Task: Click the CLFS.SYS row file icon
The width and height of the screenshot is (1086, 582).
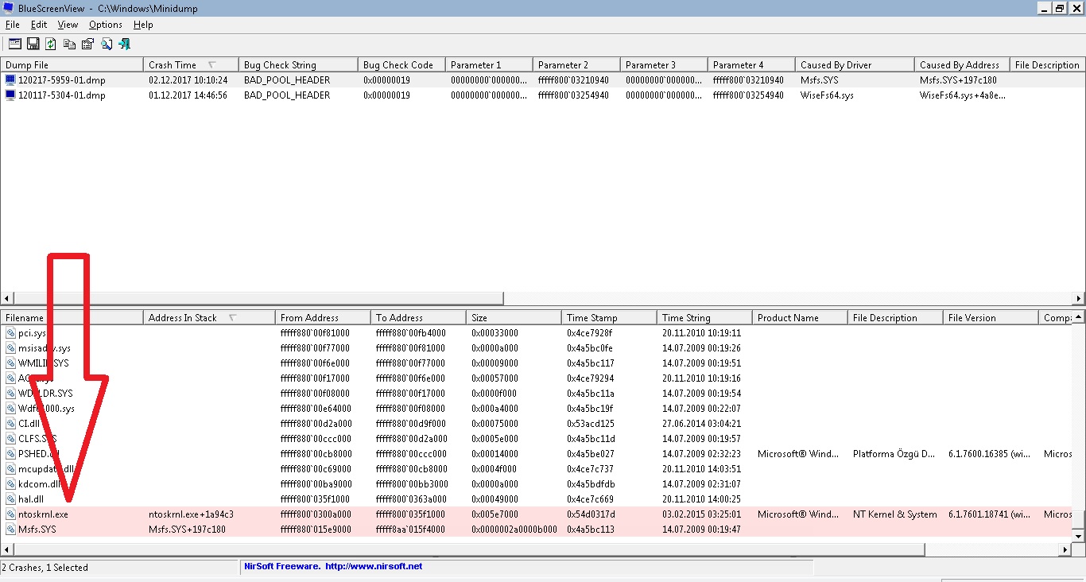Action: click(10, 439)
